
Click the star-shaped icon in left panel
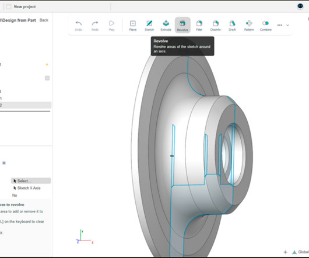pos(4,163)
